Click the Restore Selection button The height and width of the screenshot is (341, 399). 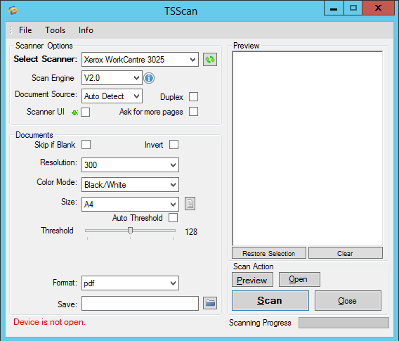pyautogui.click(x=269, y=253)
